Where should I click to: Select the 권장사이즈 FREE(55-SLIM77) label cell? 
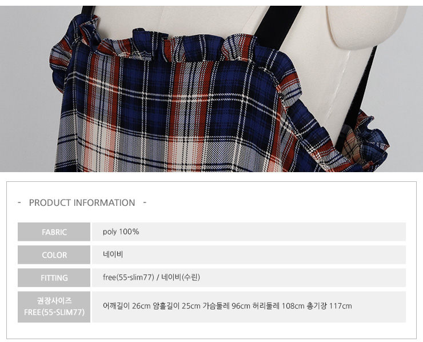coord(54,307)
